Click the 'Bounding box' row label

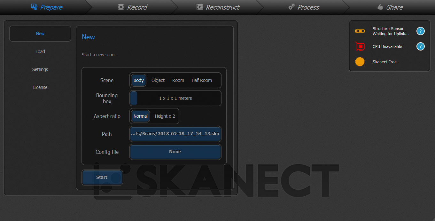pos(107,98)
